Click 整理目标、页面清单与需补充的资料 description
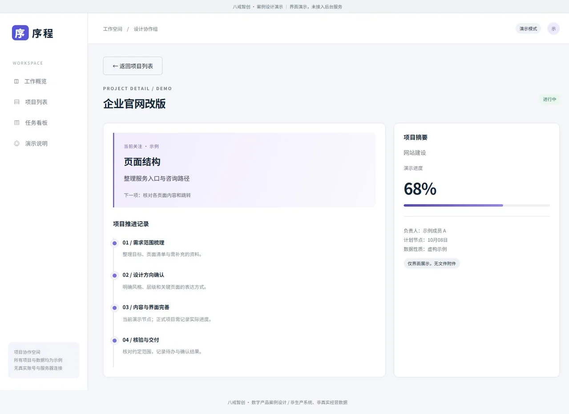The width and height of the screenshot is (569, 414). point(162,255)
